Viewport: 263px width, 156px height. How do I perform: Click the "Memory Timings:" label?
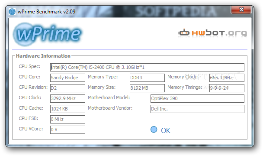tap(185, 87)
